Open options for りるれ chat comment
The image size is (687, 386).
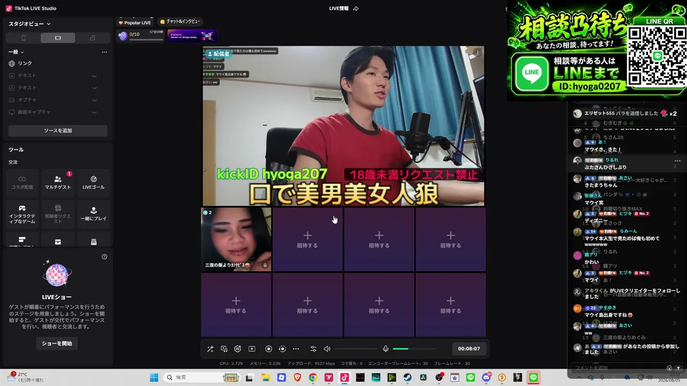tap(677, 160)
